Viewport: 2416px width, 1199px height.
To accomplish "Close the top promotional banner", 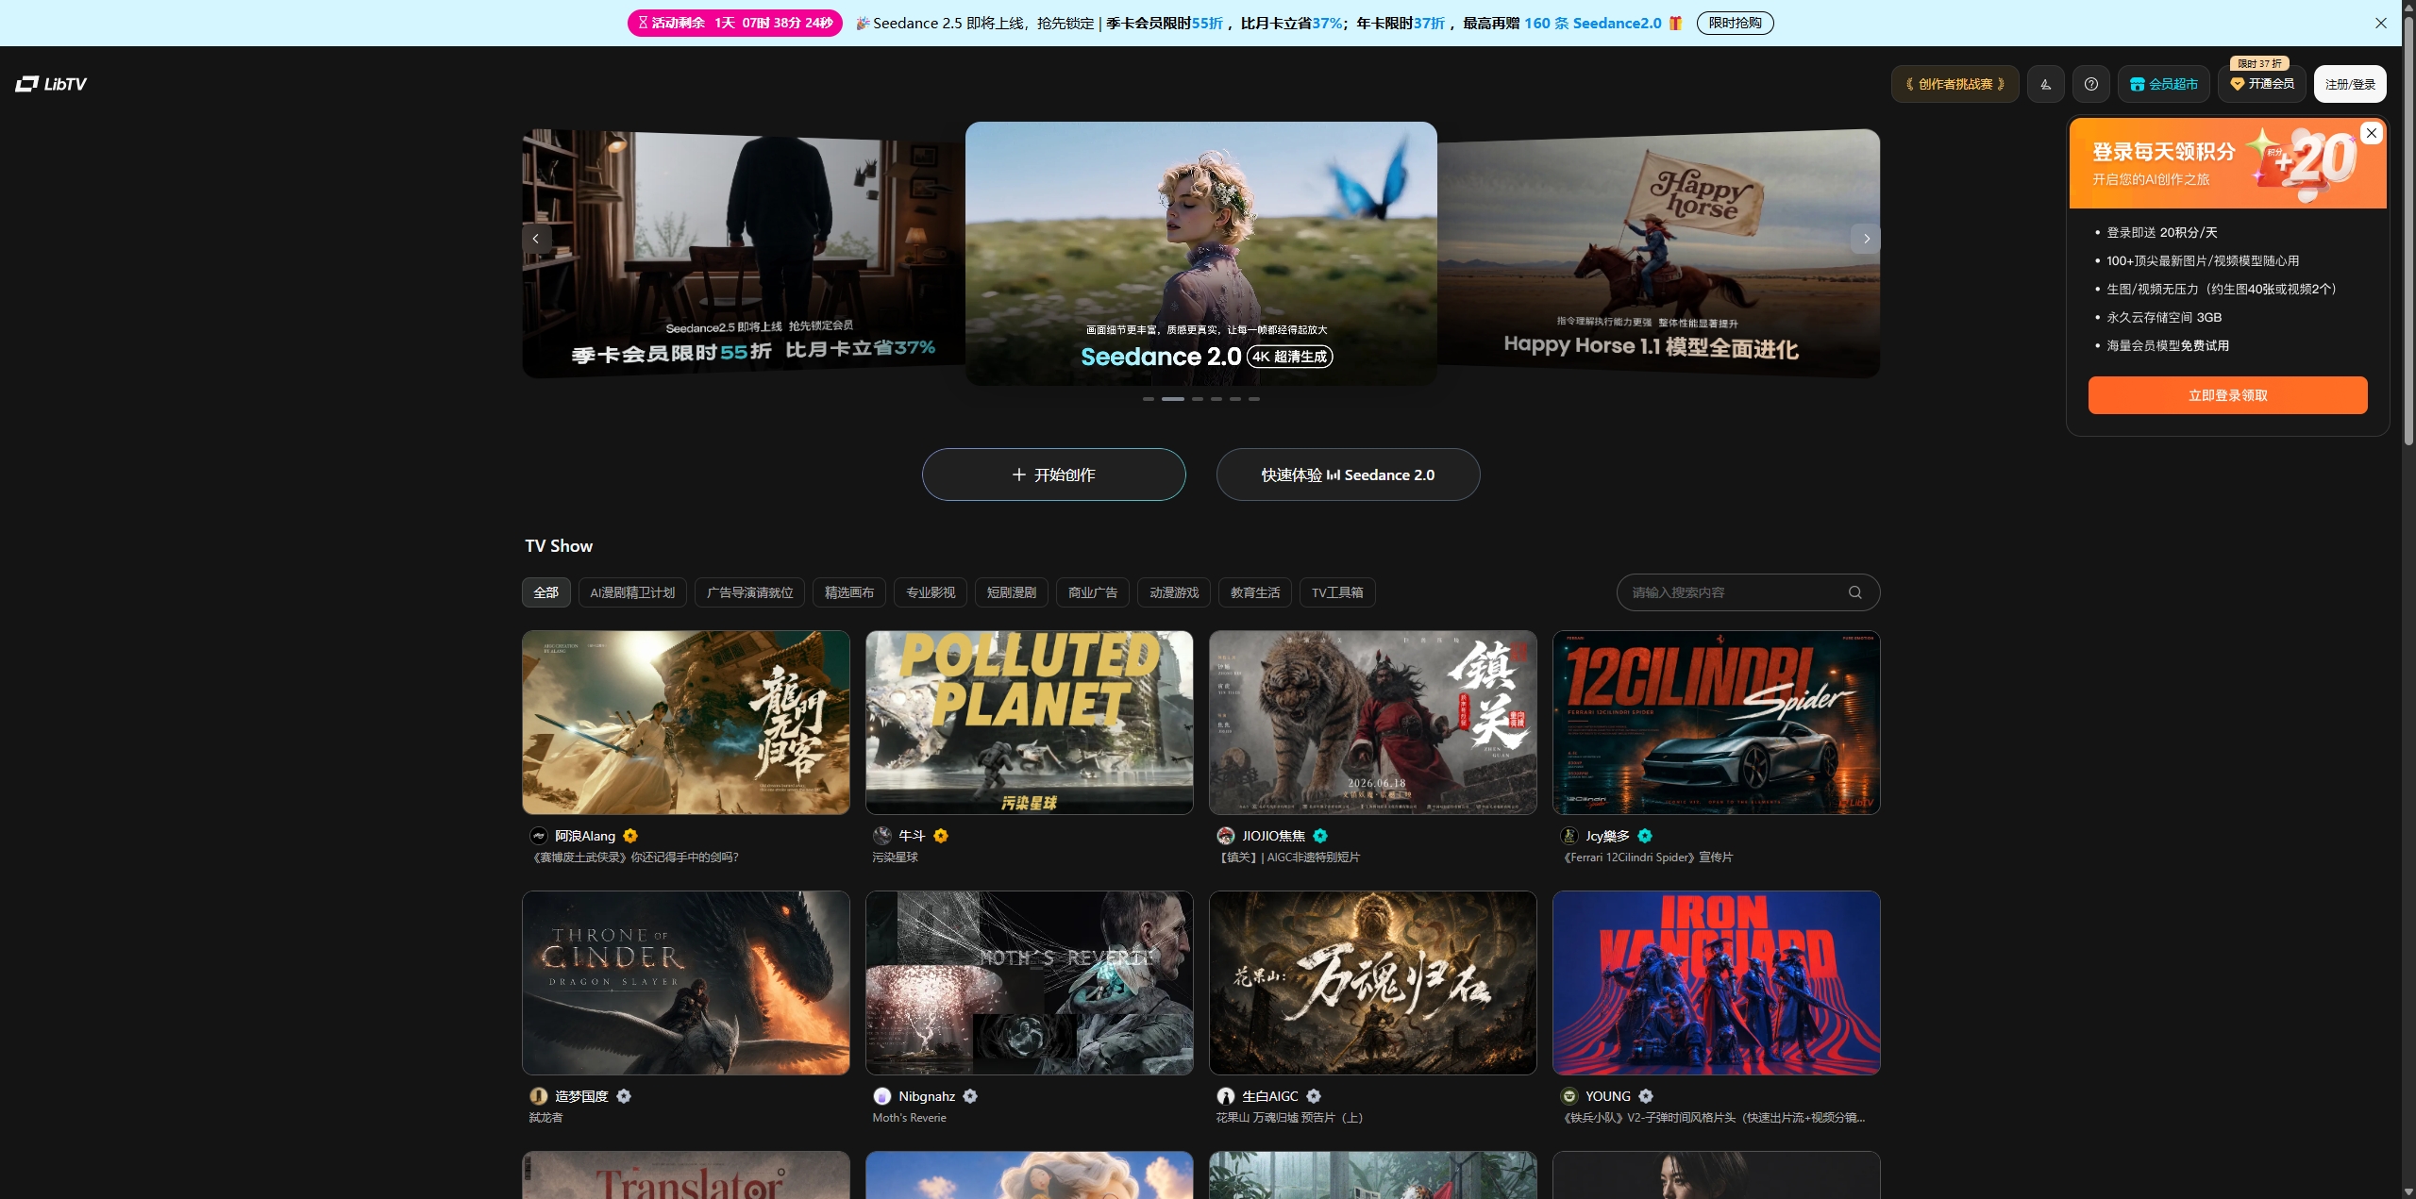I will (2381, 23).
